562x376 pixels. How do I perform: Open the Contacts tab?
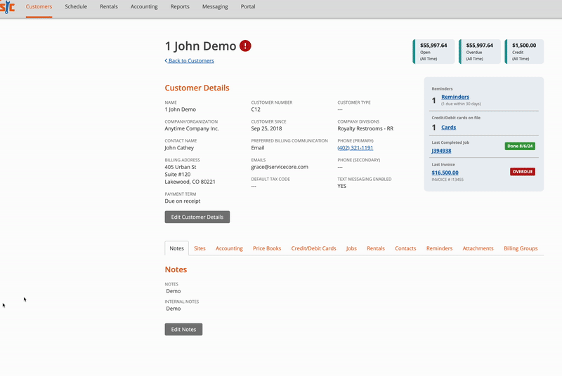[x=405, y=248]
